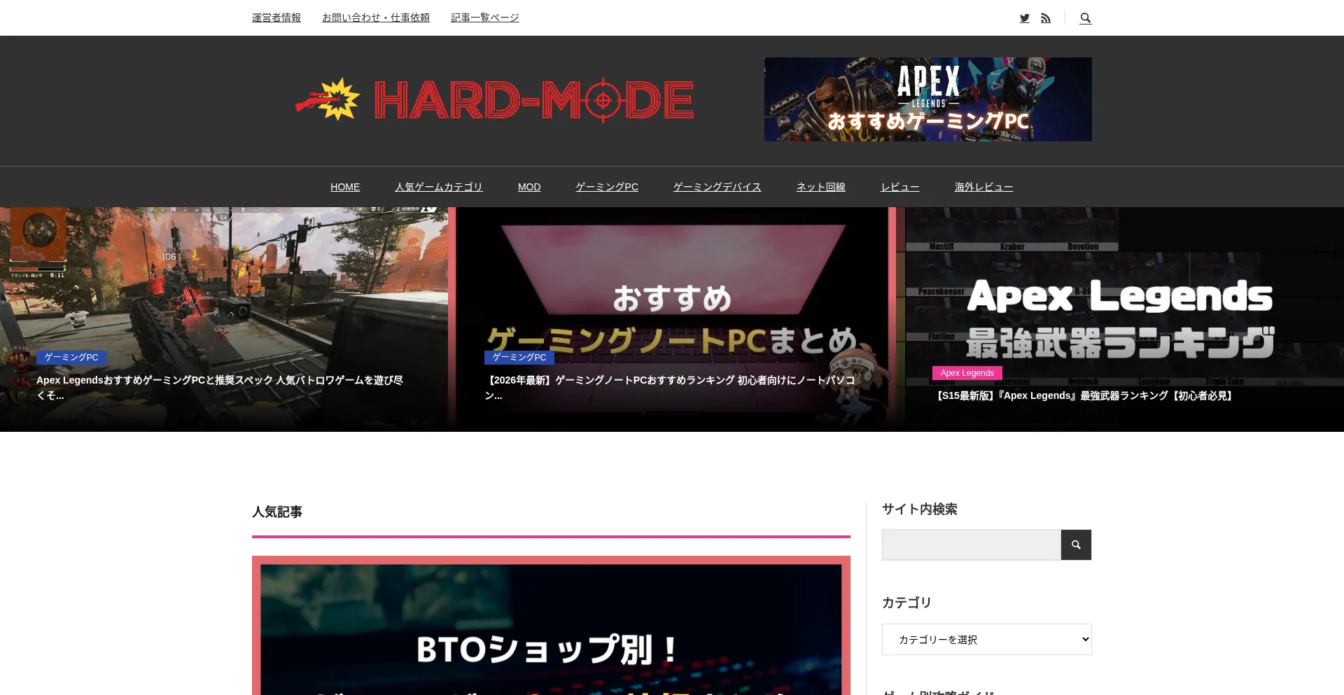Focus the サイト内検索 text field
The height and width of the screenshot is (695, 1344).
click(x=972, y=545)
